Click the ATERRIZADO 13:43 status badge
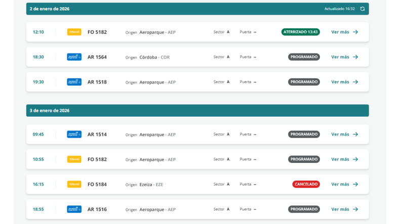Screen dimensions: 400x224 (300, 32)
